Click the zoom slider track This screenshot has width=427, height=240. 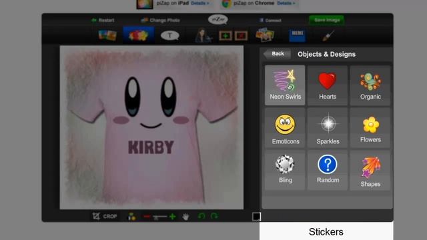(160, 217)
